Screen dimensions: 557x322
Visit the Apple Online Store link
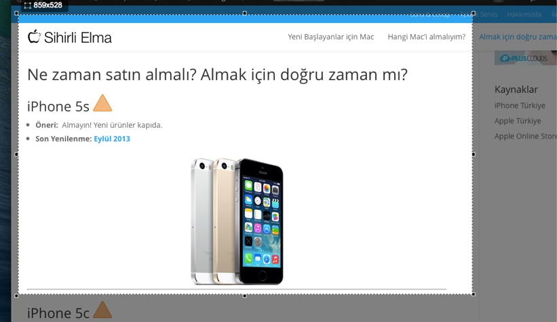[525, 136]
